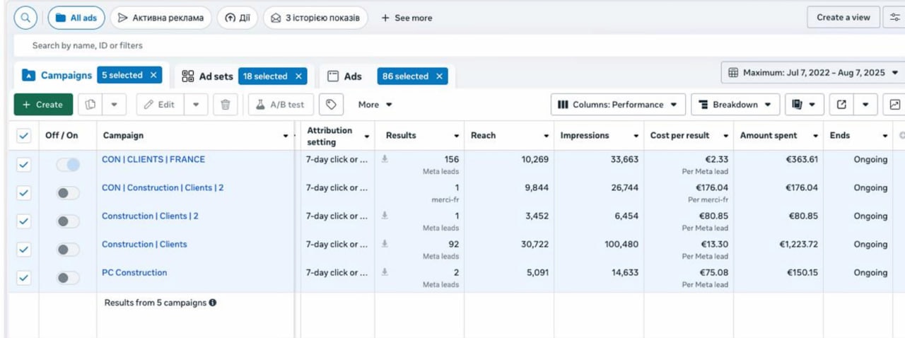Turn on CON | Construction | Clients | 2 campaign
Image resolution: width=905 pixels, height=338 pixels.
pyautogui.click(x=68, y=193)
